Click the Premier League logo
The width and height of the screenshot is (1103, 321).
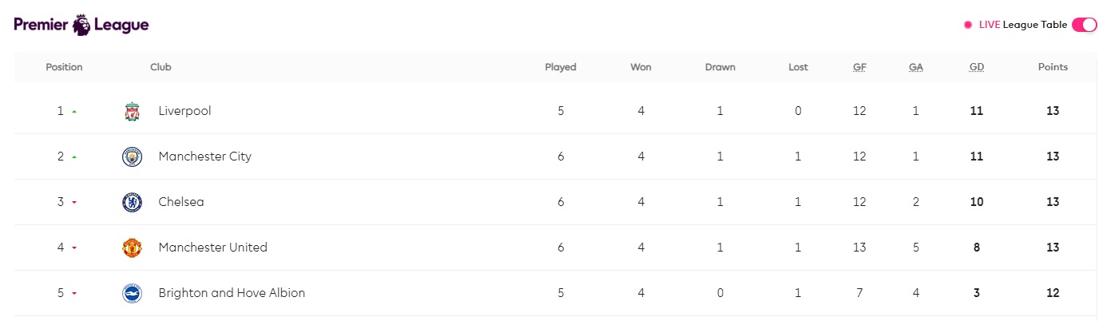tap(81, 25)
